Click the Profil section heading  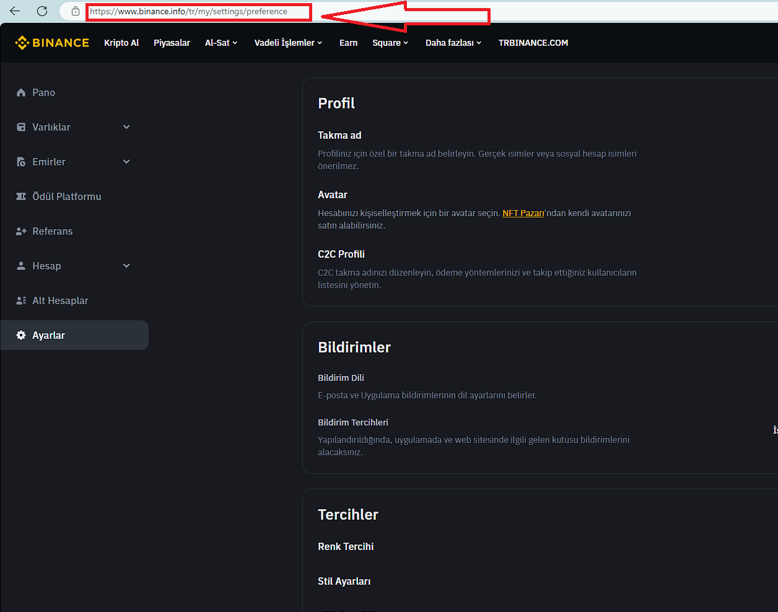tap(336, 103)
